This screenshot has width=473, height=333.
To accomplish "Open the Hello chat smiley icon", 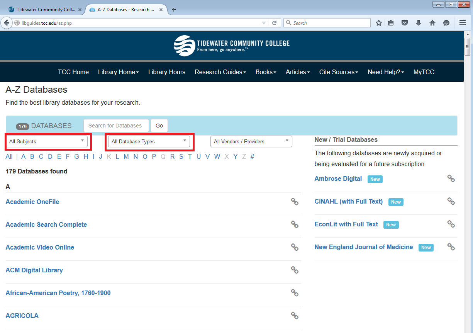I will tap(446, 23).
